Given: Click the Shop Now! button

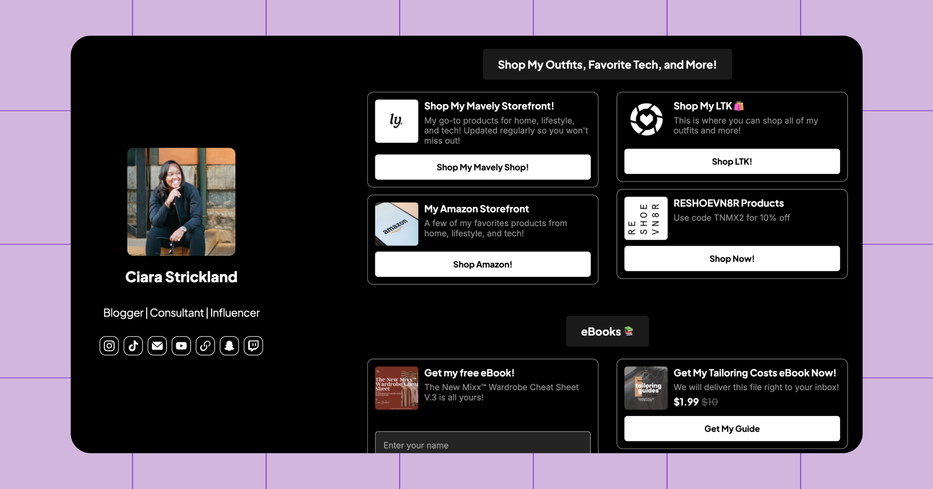Looking at the screenshot, I should 732,259.
